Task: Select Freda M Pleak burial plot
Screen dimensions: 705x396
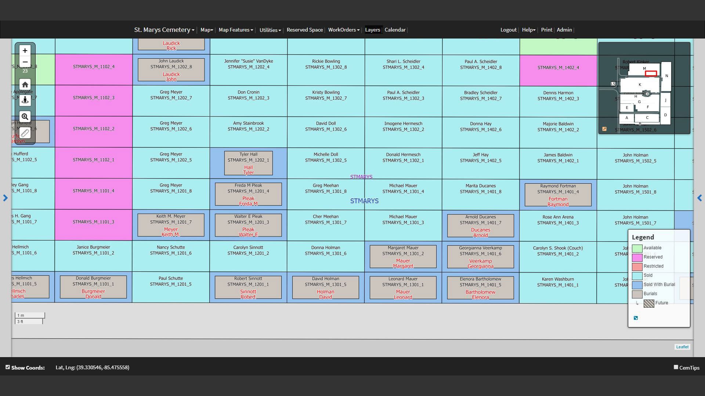Action: (248, 194)
